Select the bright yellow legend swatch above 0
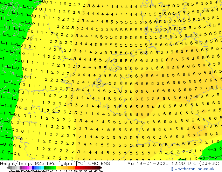 (57, 167)
